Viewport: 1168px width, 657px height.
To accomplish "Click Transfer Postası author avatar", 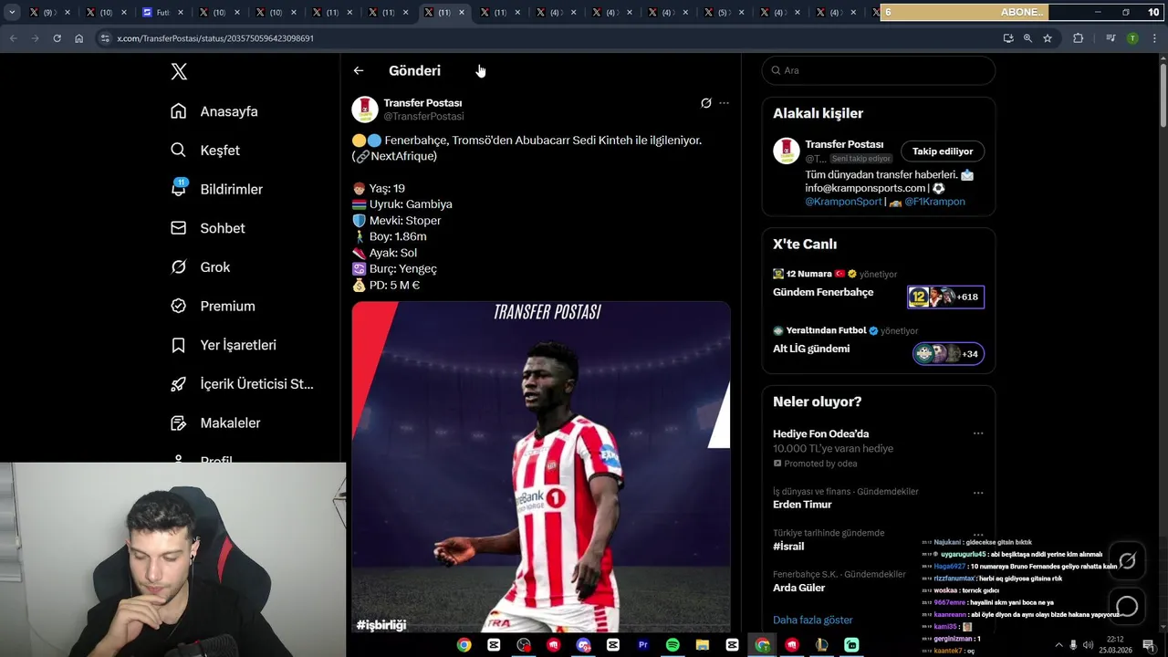I will click(x=365, y=109).
